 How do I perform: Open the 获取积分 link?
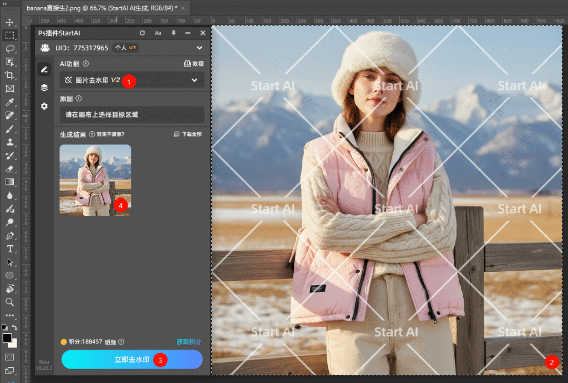coord(189,342)
